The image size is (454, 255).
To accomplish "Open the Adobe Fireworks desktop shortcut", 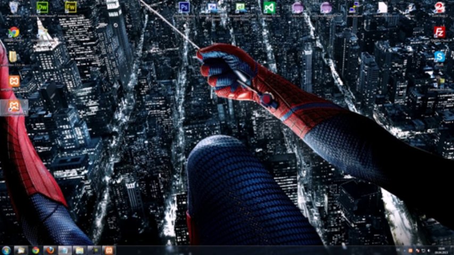I will pyautogui.click(x=70, y=7).
